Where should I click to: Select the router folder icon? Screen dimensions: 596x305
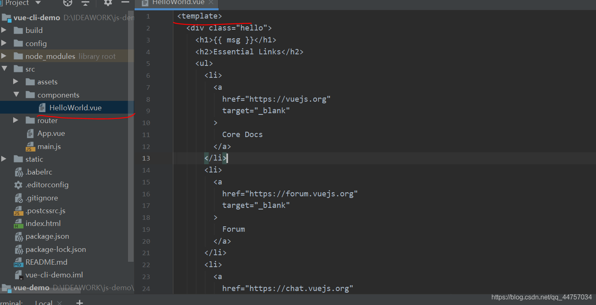click(30, 120)
